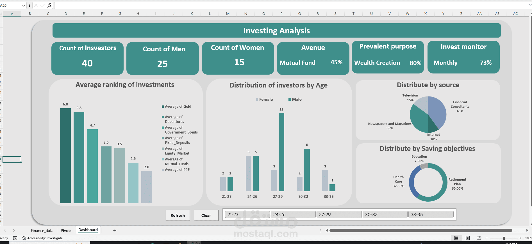Select the 33-35 age slicer item
The image size is (532, 244).
tap(431, 215)
